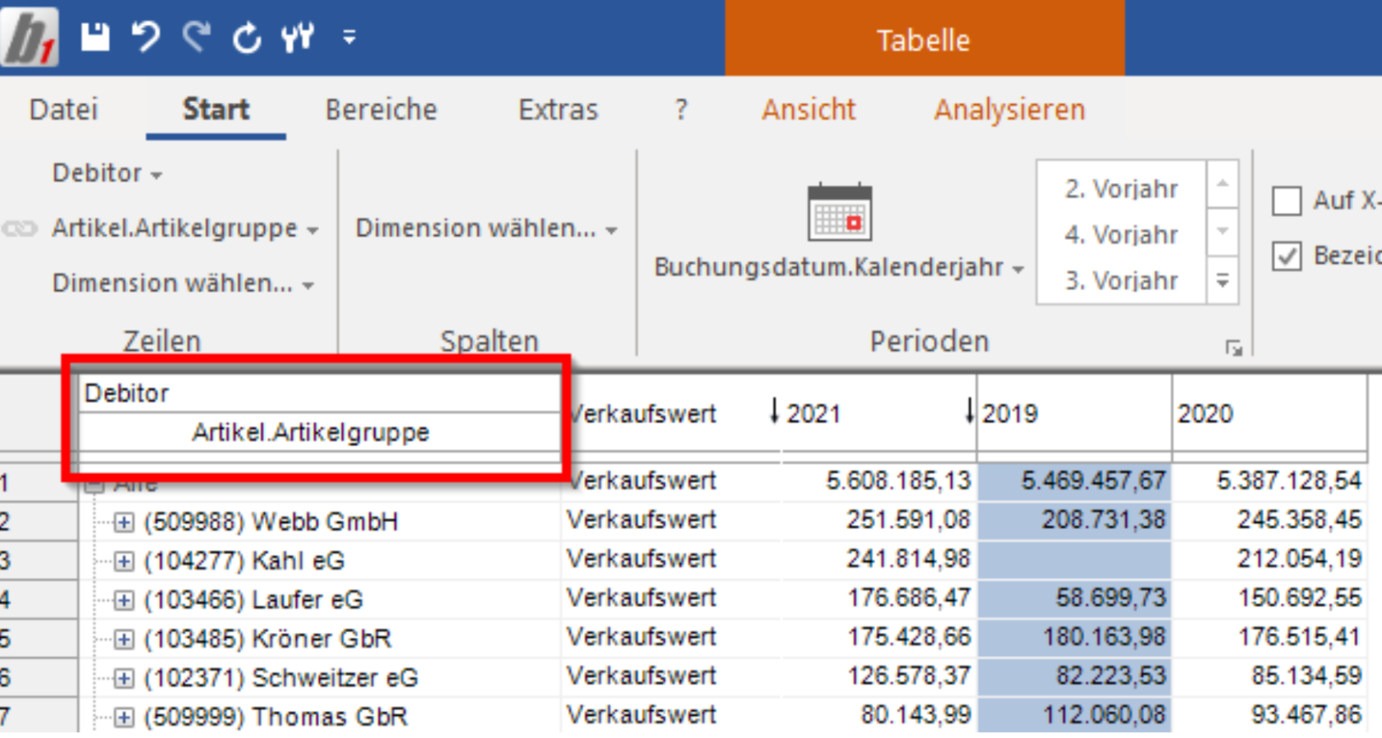Viewport: 1382px width, 738px height.
Task: Click the chain link icon beside Artikel.Artikelgruppe
Action: click(20, 228)
